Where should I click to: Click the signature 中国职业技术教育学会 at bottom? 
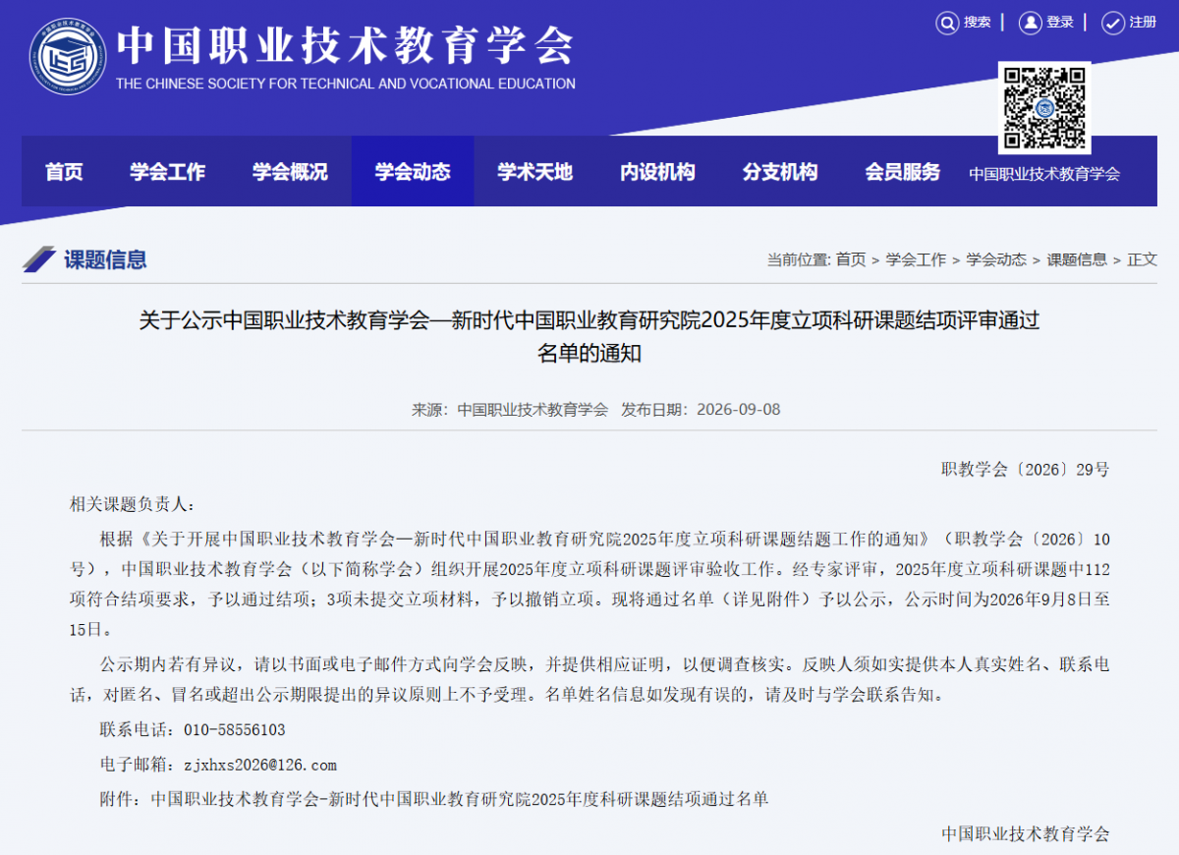click(x=1026, y=833)
